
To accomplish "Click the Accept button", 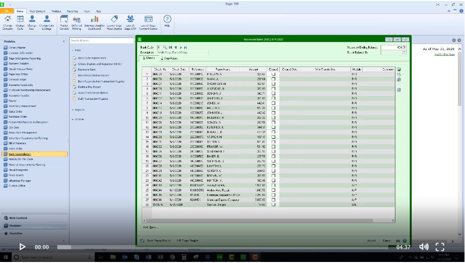I will (x=371, y=241).
